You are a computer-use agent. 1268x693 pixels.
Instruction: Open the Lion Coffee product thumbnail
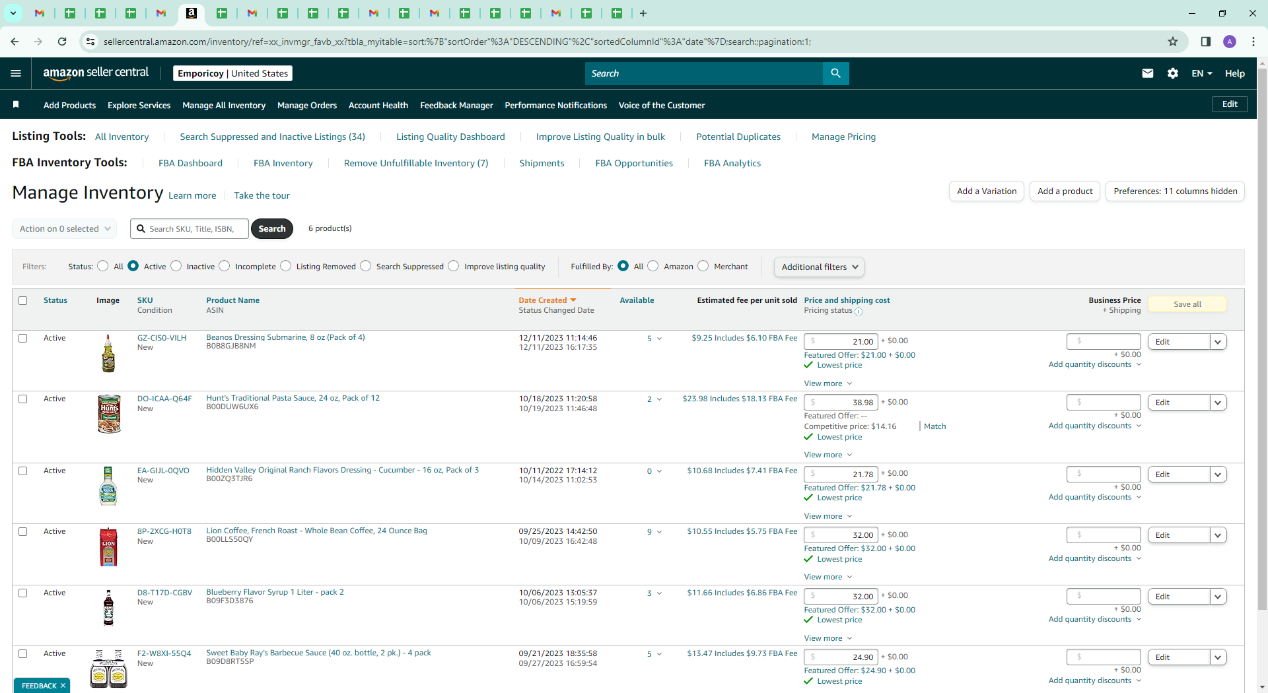coord(108,547)
